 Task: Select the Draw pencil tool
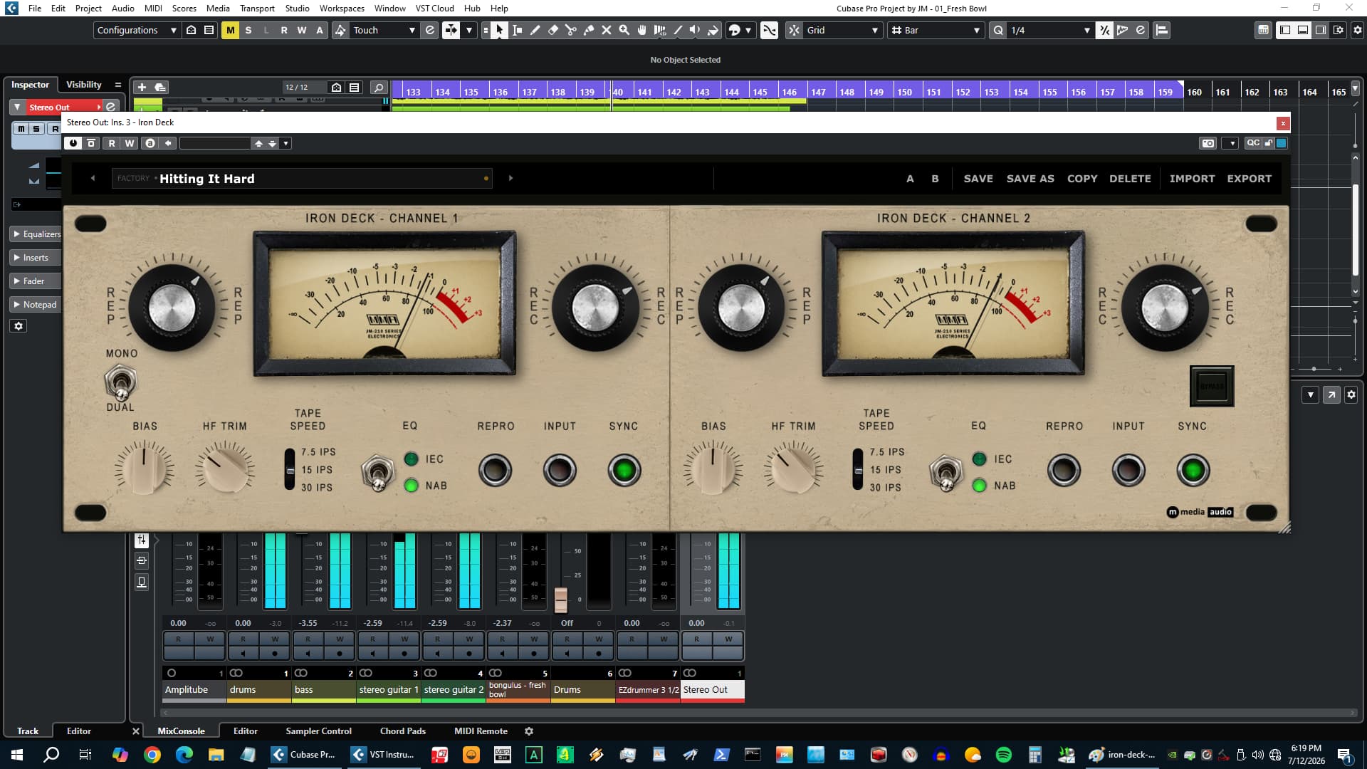tap(535, 30)
